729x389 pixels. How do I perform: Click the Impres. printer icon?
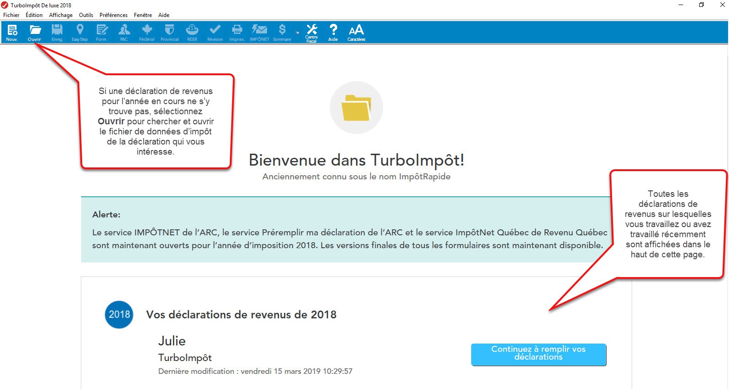tap(237, 33)
